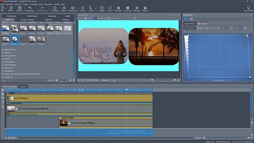The width and height of the screenshot is (254, 143).
Task: Expand the Objekt-Effekte category
Action: pos(3,50)
